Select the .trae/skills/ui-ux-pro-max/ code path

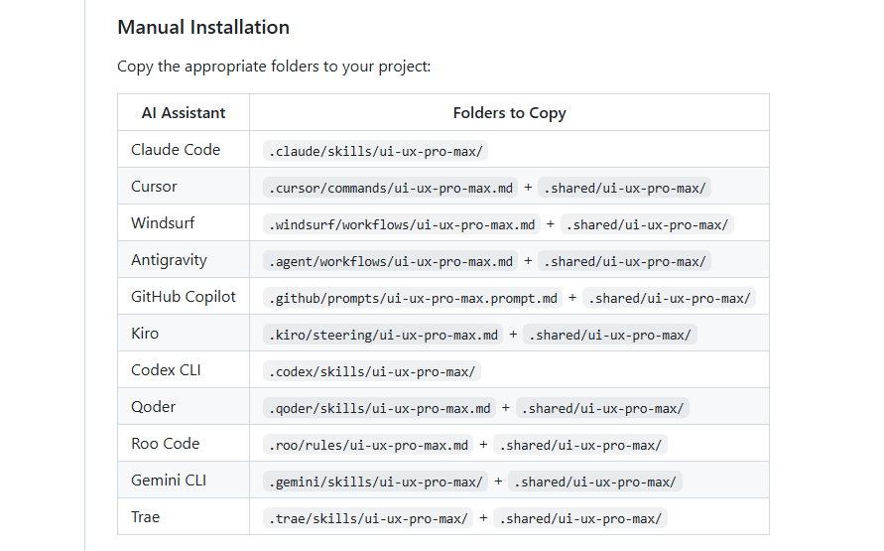point(368,518)
